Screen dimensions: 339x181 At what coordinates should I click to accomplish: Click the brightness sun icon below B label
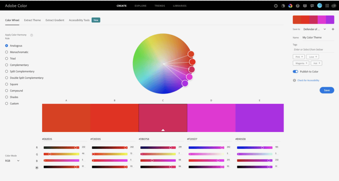(x=37, y=168)
